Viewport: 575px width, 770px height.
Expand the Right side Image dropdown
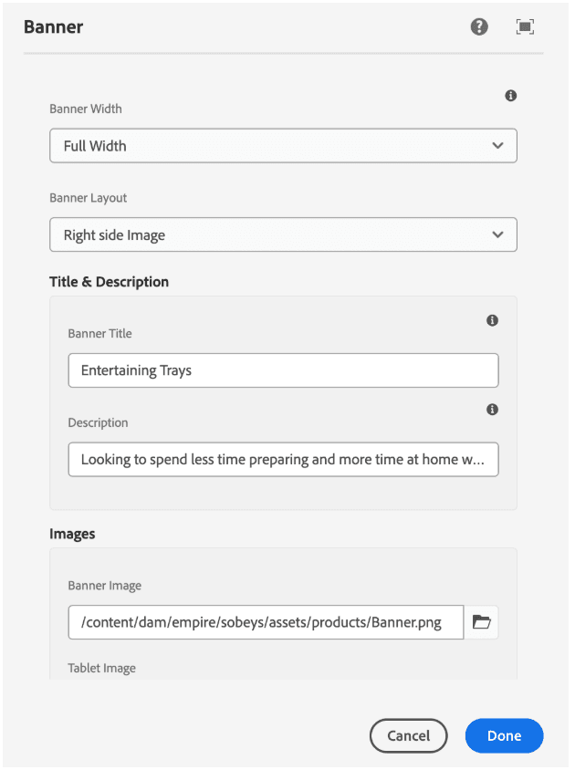pyautogui.click(x=283, y=235)
